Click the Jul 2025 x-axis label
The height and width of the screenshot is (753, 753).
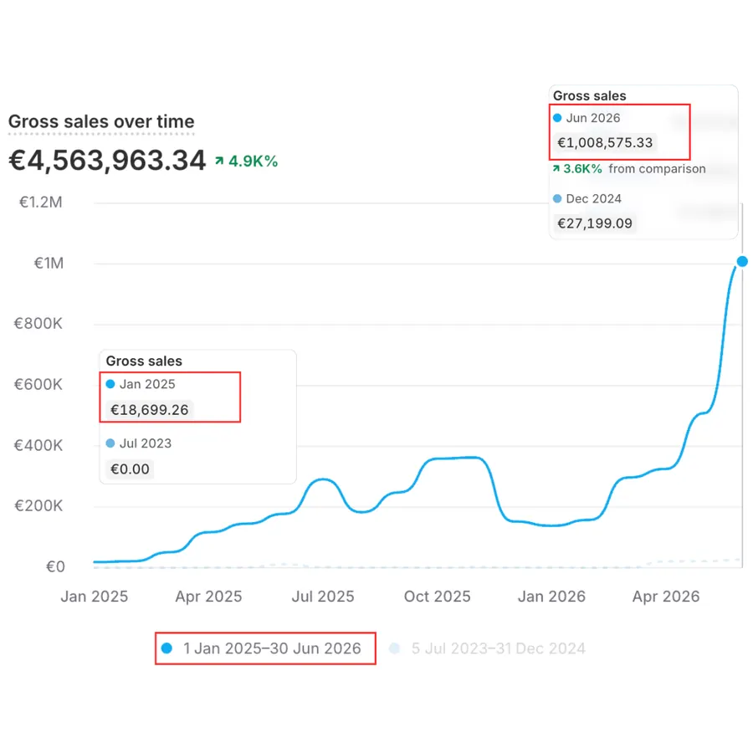pos(323,597)
